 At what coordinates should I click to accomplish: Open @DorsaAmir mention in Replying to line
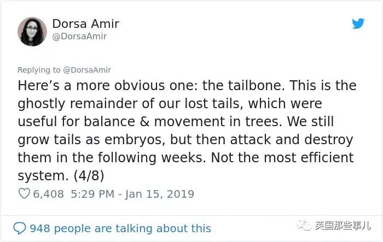[x=87, y=70]
